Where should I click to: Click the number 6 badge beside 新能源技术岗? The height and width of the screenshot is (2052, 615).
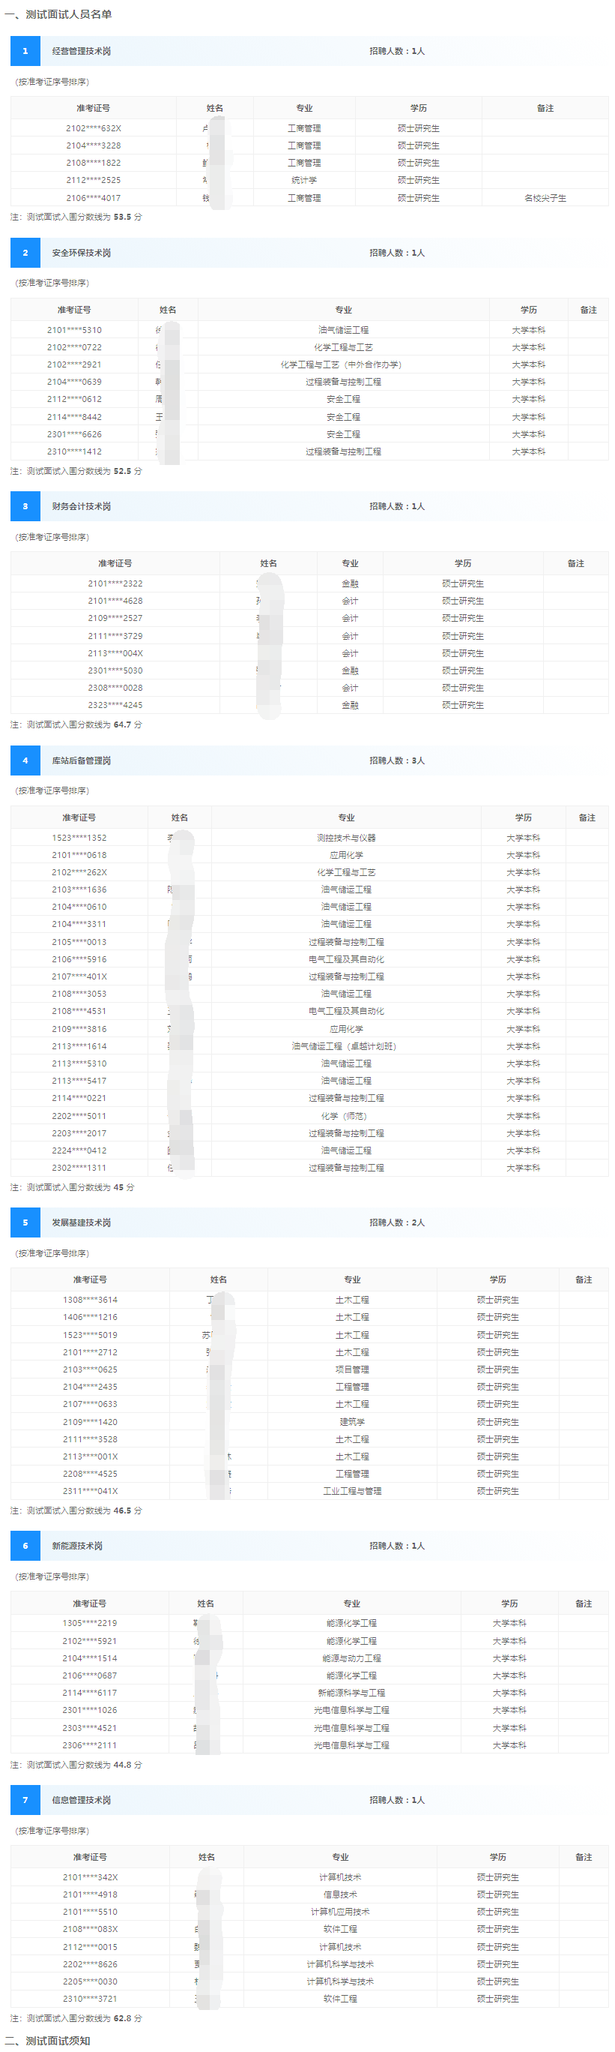[x=25, y=1546]
